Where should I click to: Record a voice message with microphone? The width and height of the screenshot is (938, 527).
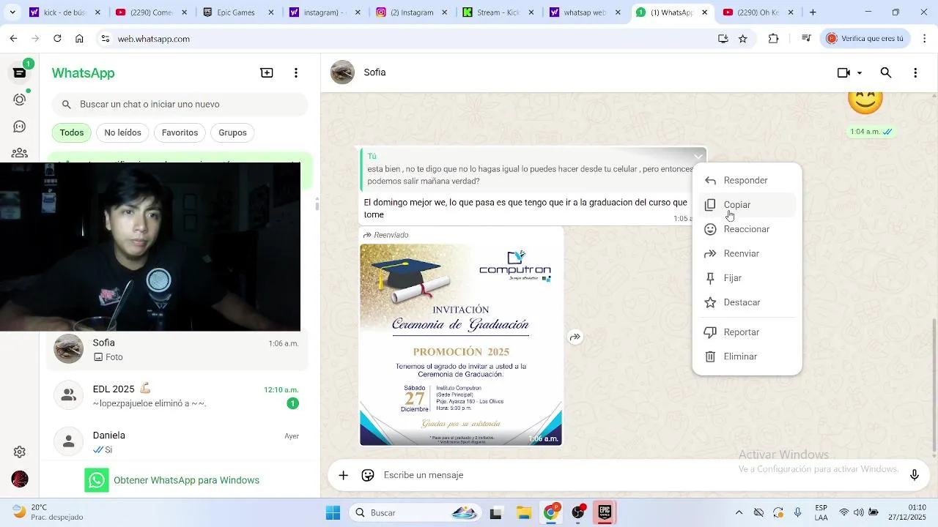(x=915, y=475)
